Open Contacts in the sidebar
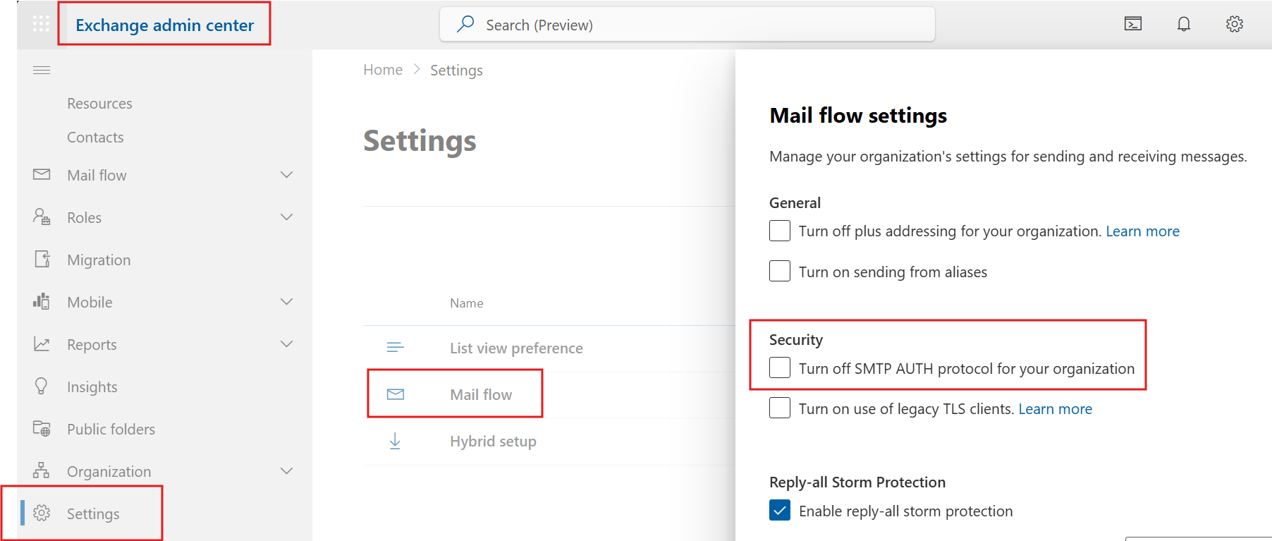The image size is (1272, 541). [95, 138]
